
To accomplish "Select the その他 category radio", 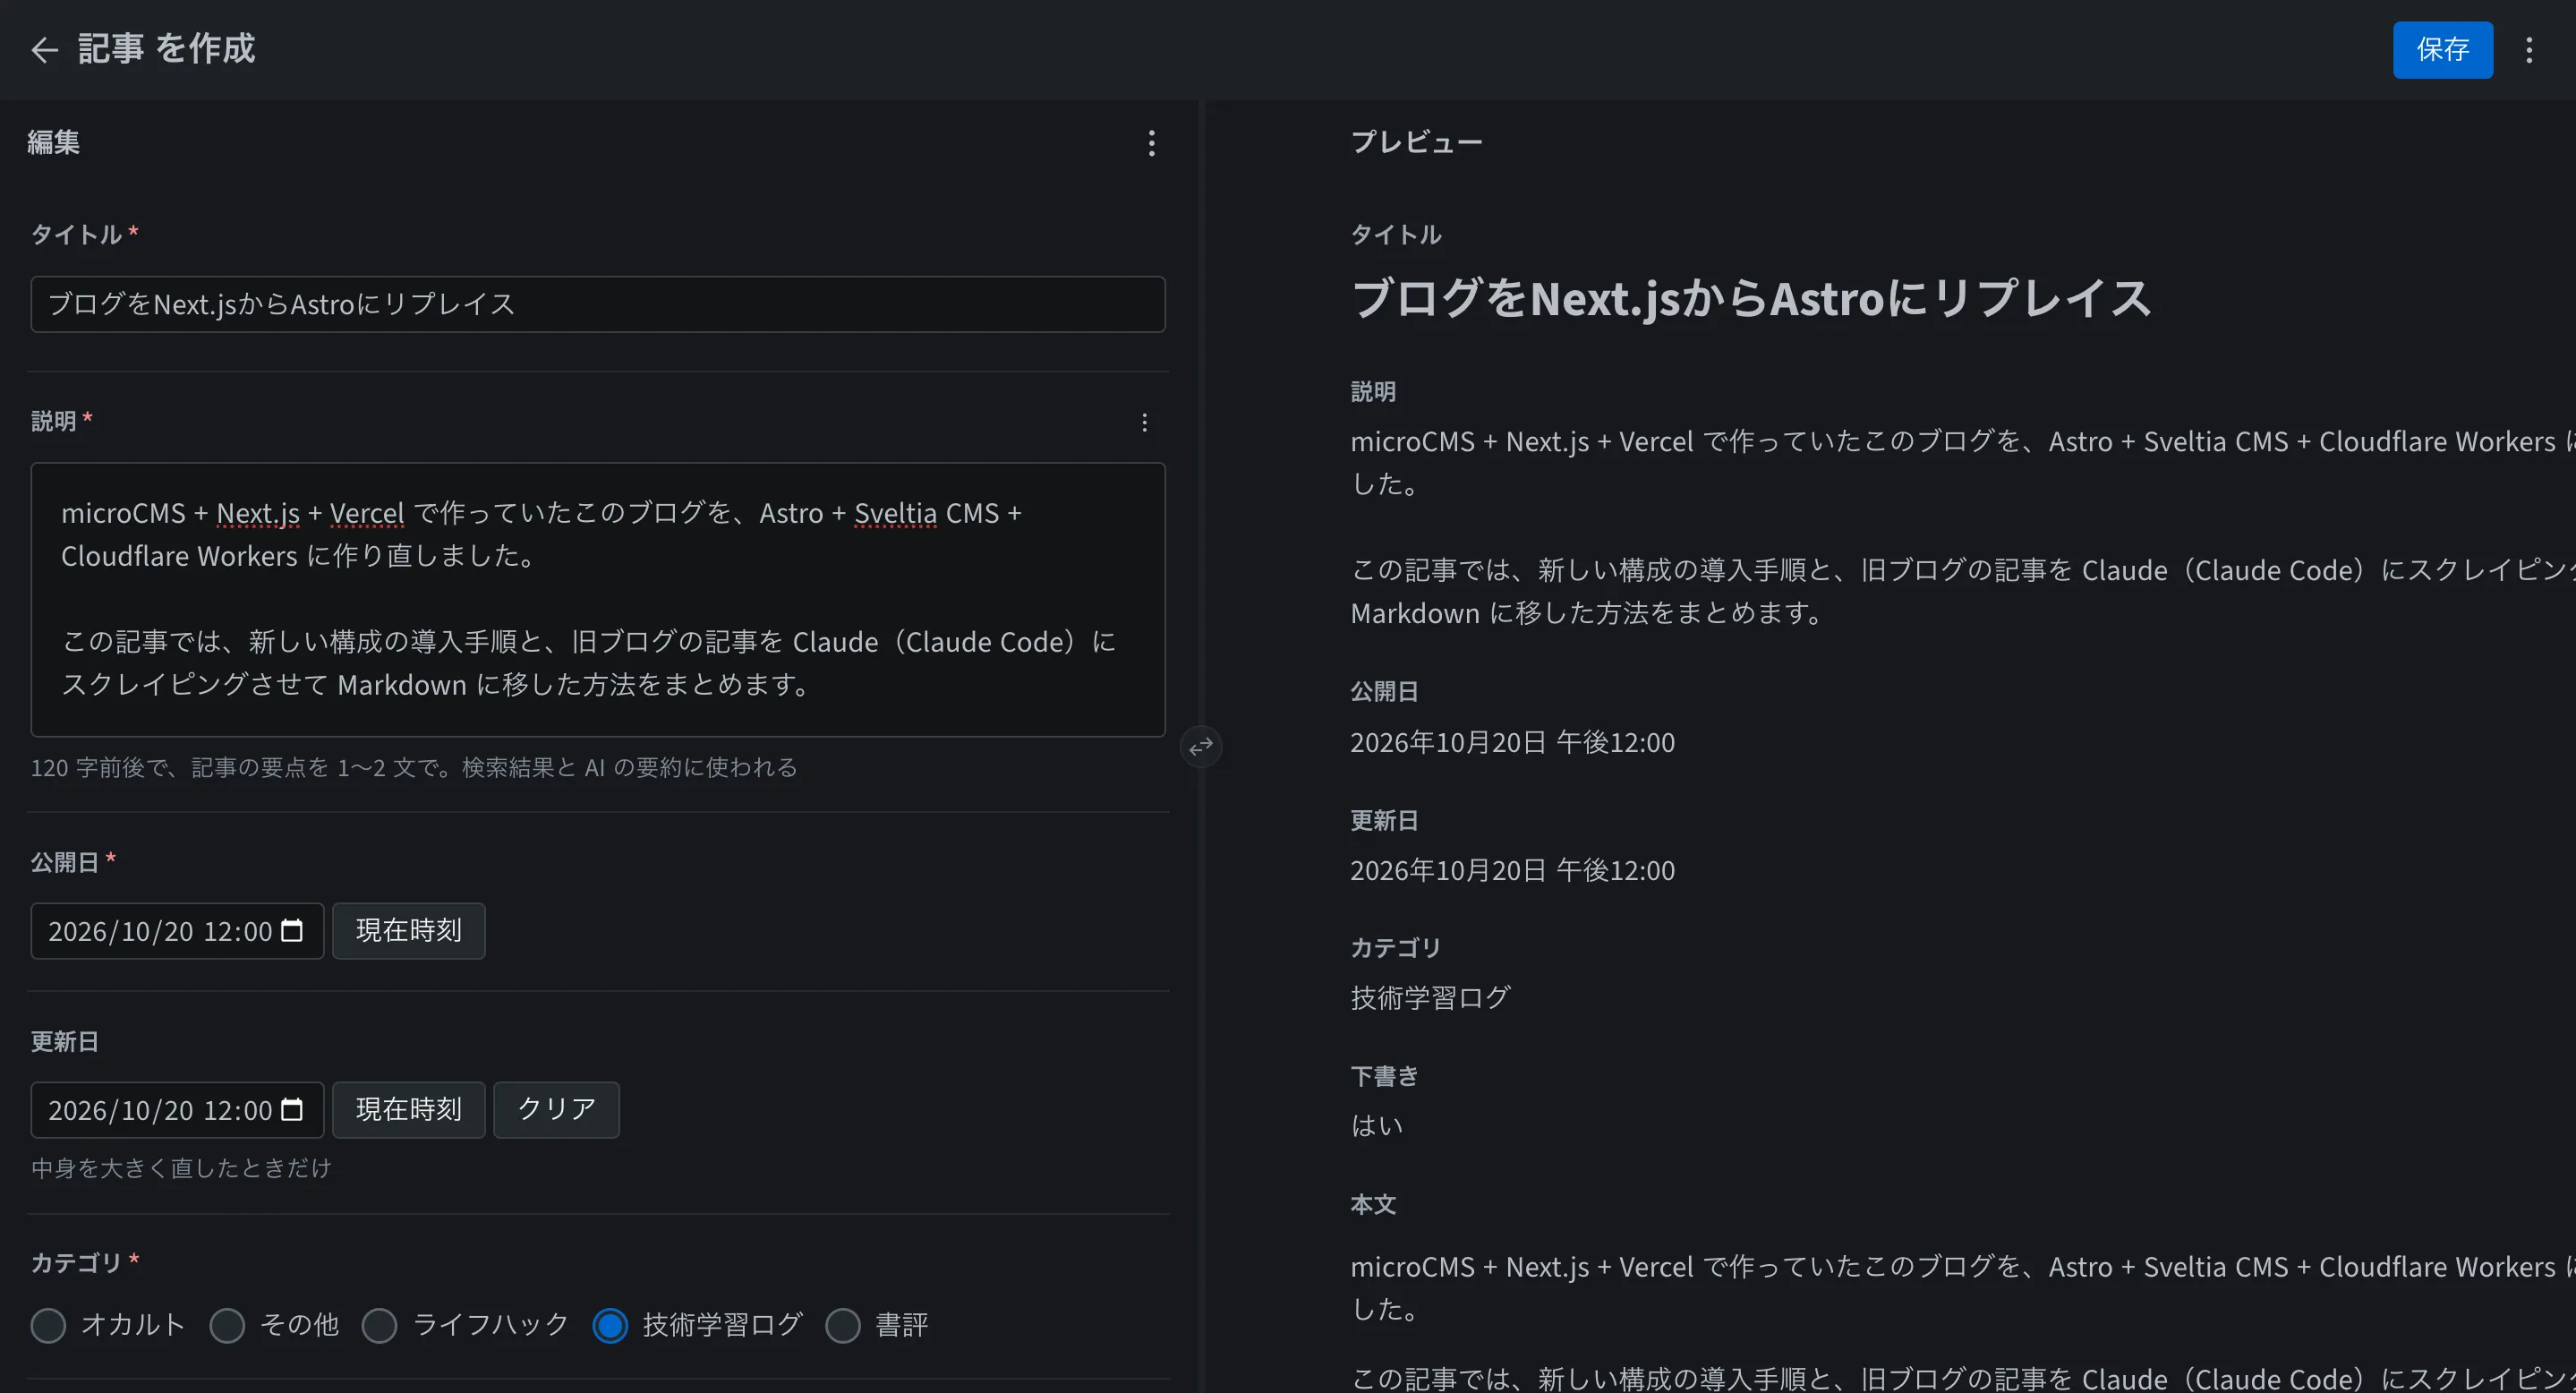I will [227, 1325].
